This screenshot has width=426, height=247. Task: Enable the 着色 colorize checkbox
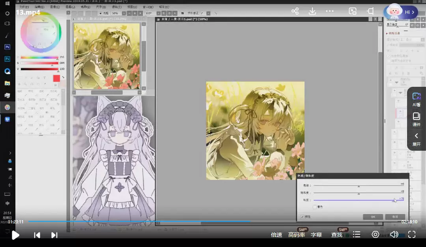pyautogui.click(x=315, y=207)
